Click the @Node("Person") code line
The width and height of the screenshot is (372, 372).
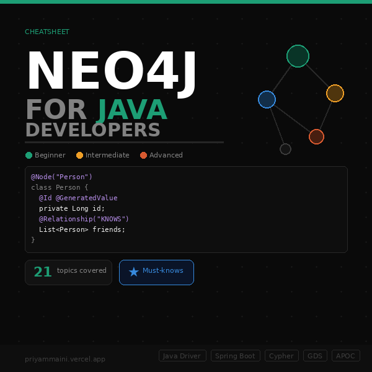tap(61, 177)
